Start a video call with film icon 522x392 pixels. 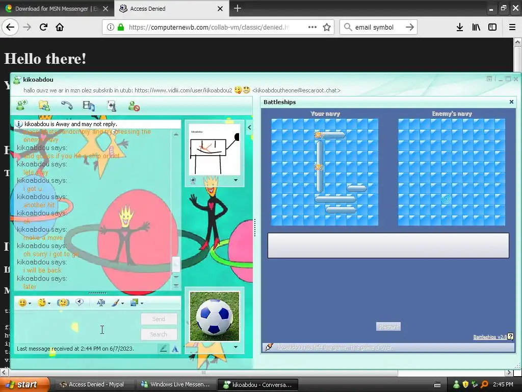[89, 106]
